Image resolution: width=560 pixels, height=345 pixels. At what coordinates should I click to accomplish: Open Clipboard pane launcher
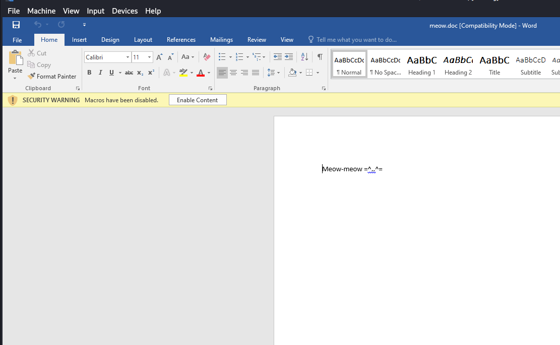[x=78, y=89]
